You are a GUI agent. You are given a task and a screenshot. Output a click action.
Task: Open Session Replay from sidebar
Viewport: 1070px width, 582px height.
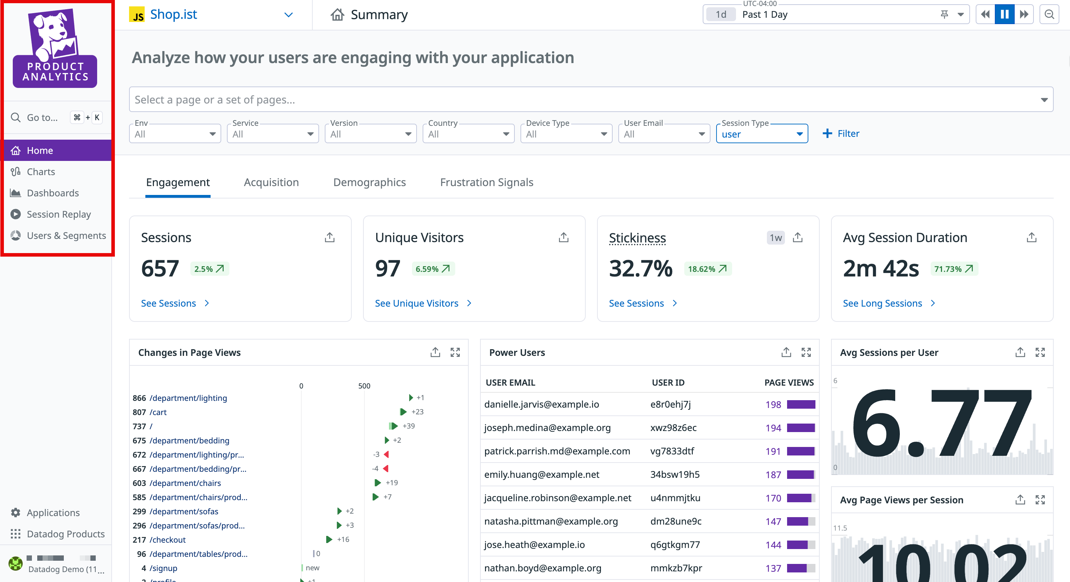[58, 214]
